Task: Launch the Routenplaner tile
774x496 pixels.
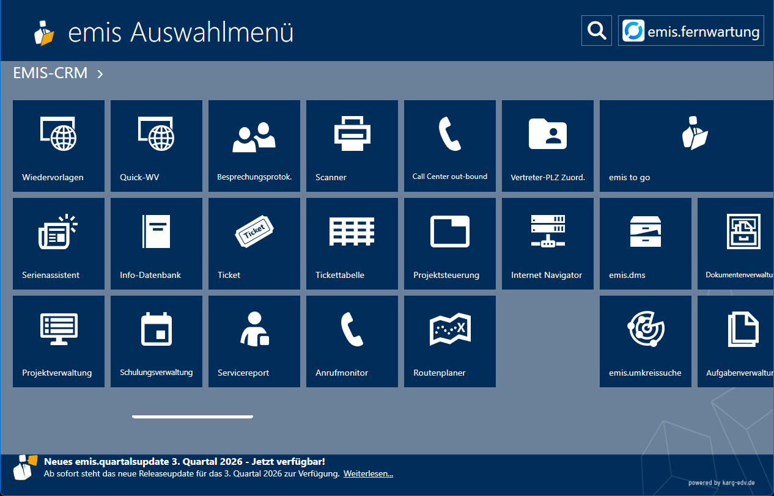Action: pos(450,341)
